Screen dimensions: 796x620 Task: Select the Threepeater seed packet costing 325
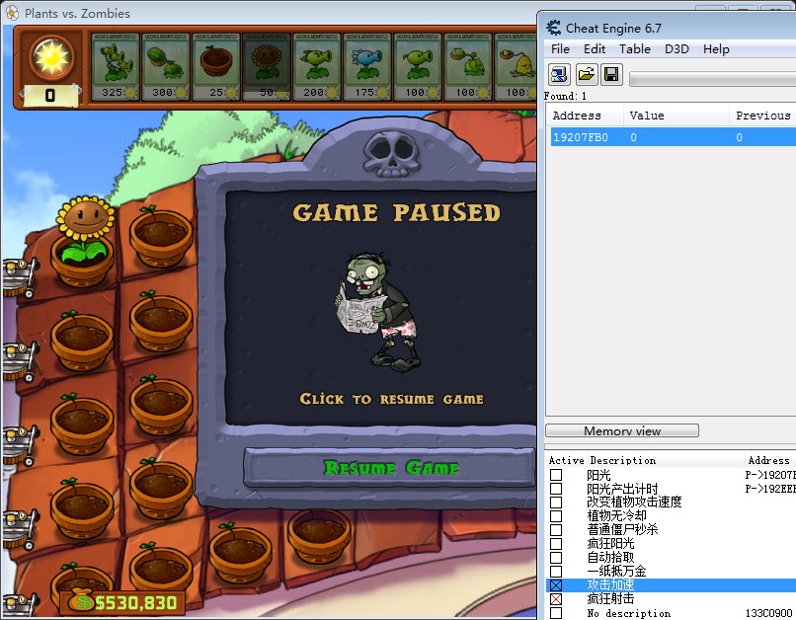pyautogui.click(x=115, y=66)
